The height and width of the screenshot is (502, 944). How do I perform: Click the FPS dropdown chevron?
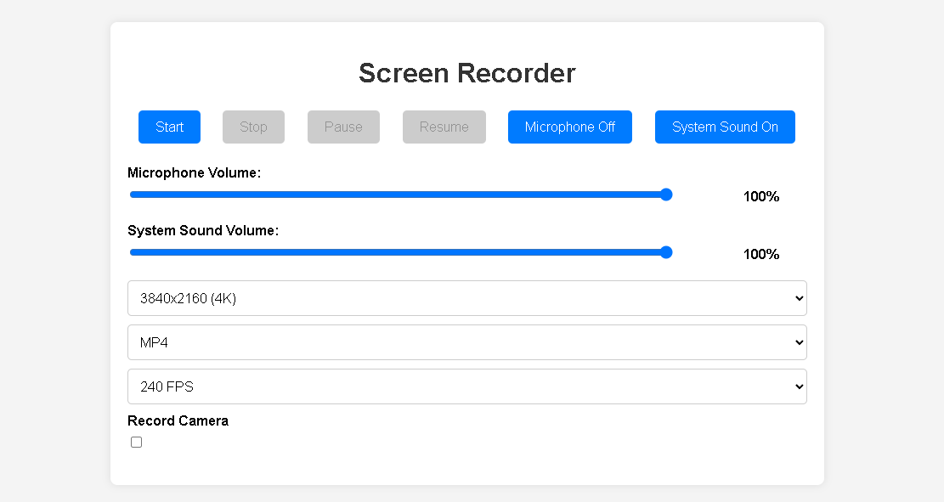pos(797,386)
